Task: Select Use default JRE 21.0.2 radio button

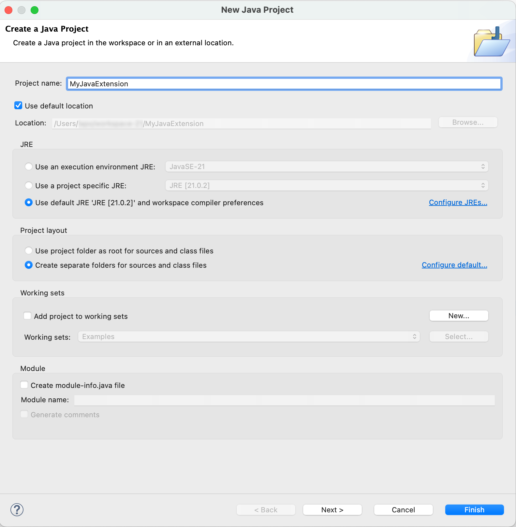Action: click(29, 203)
